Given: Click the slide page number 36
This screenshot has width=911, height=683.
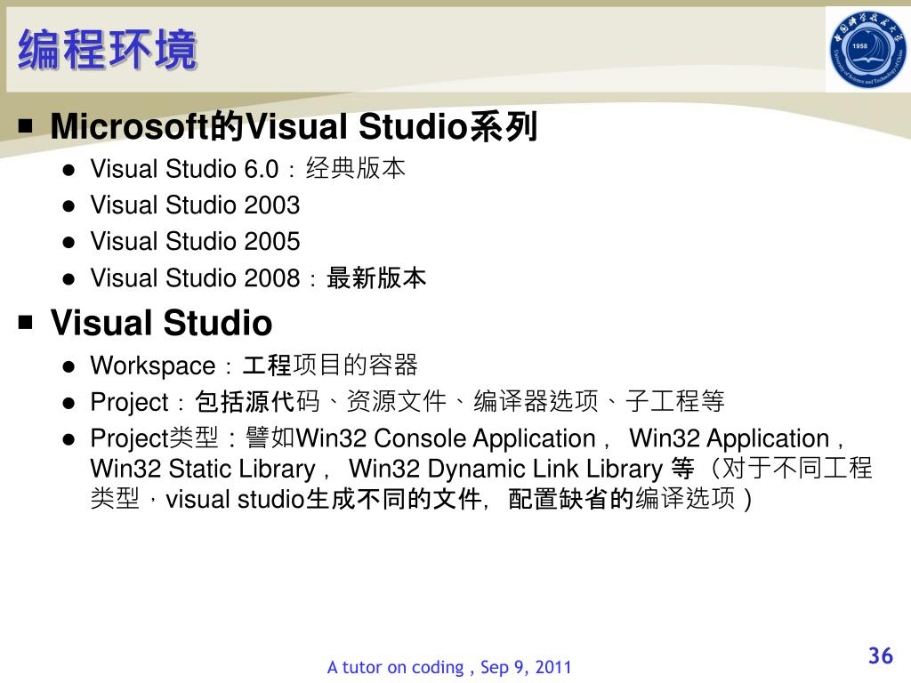Looking at the screenshot, I should [880, 655].
